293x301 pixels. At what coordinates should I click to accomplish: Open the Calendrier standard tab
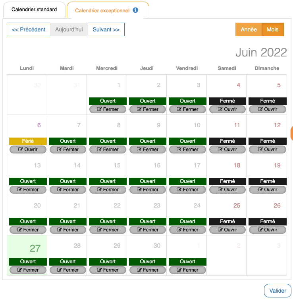[x=34, y=10]
